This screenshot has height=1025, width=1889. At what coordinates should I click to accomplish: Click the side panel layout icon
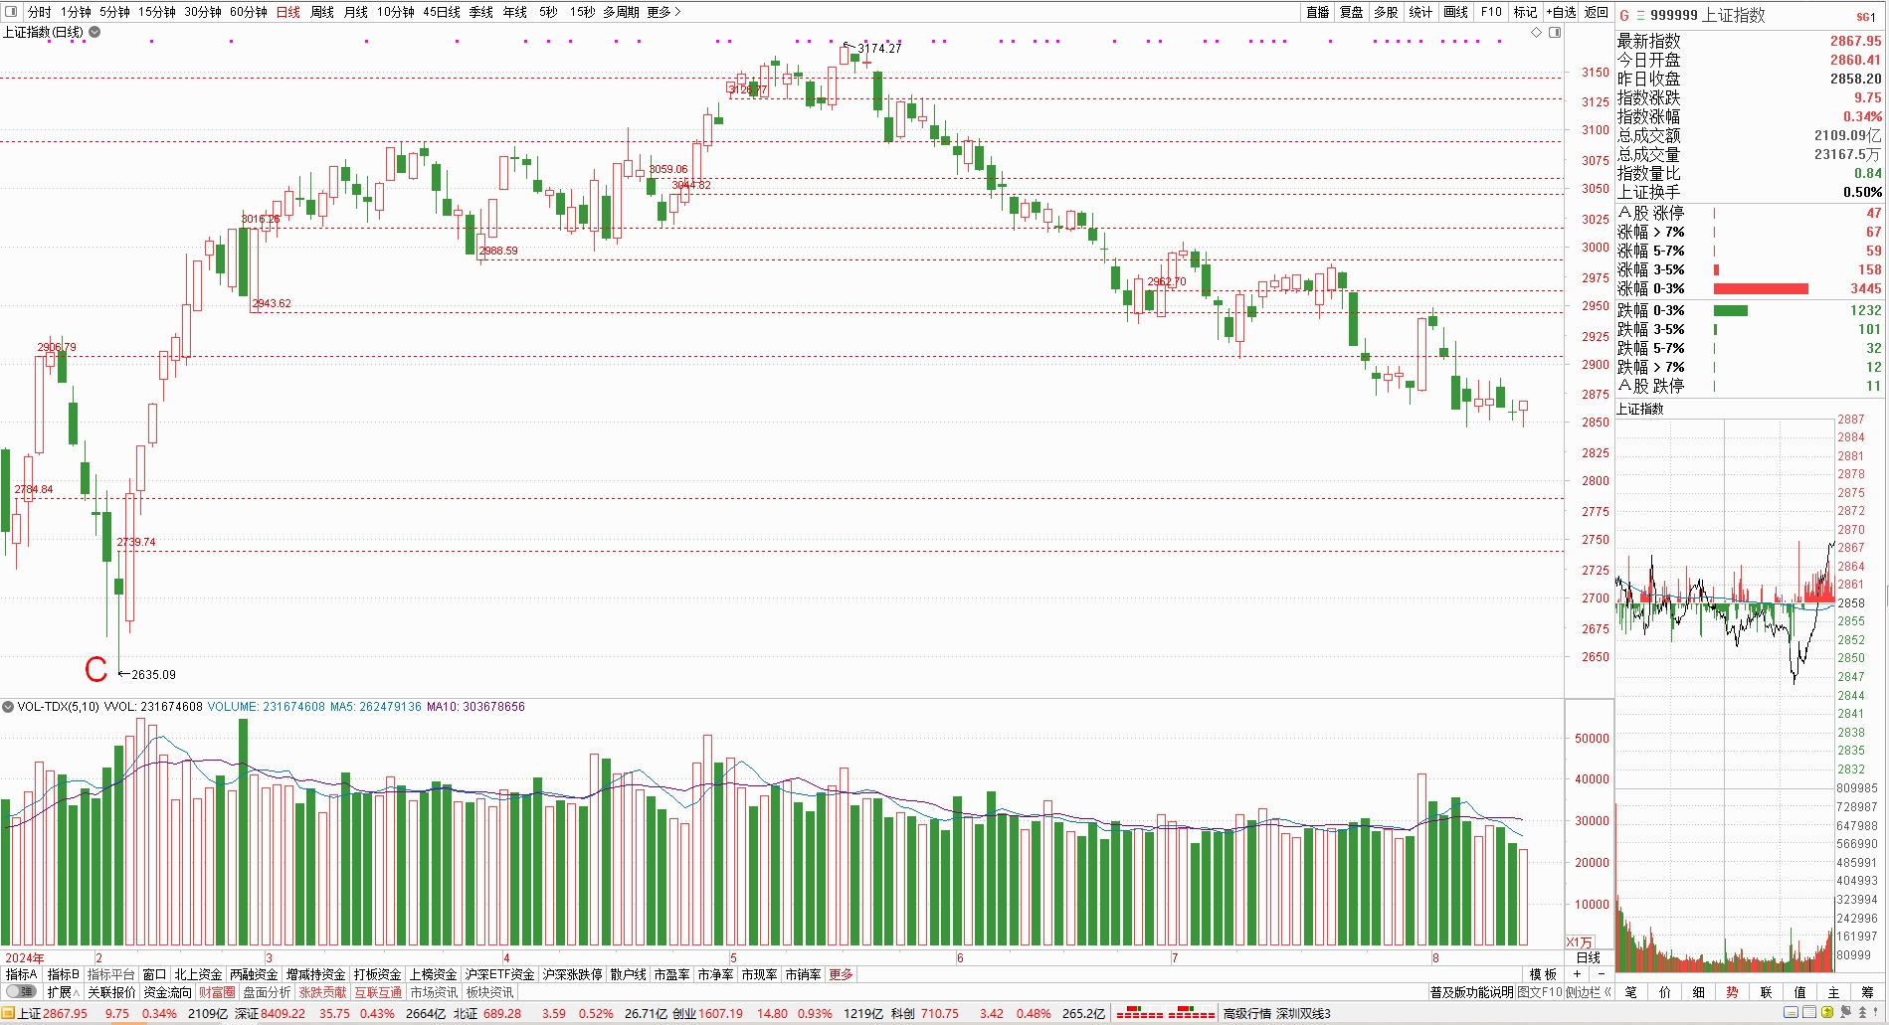[x=1555, y=33]
